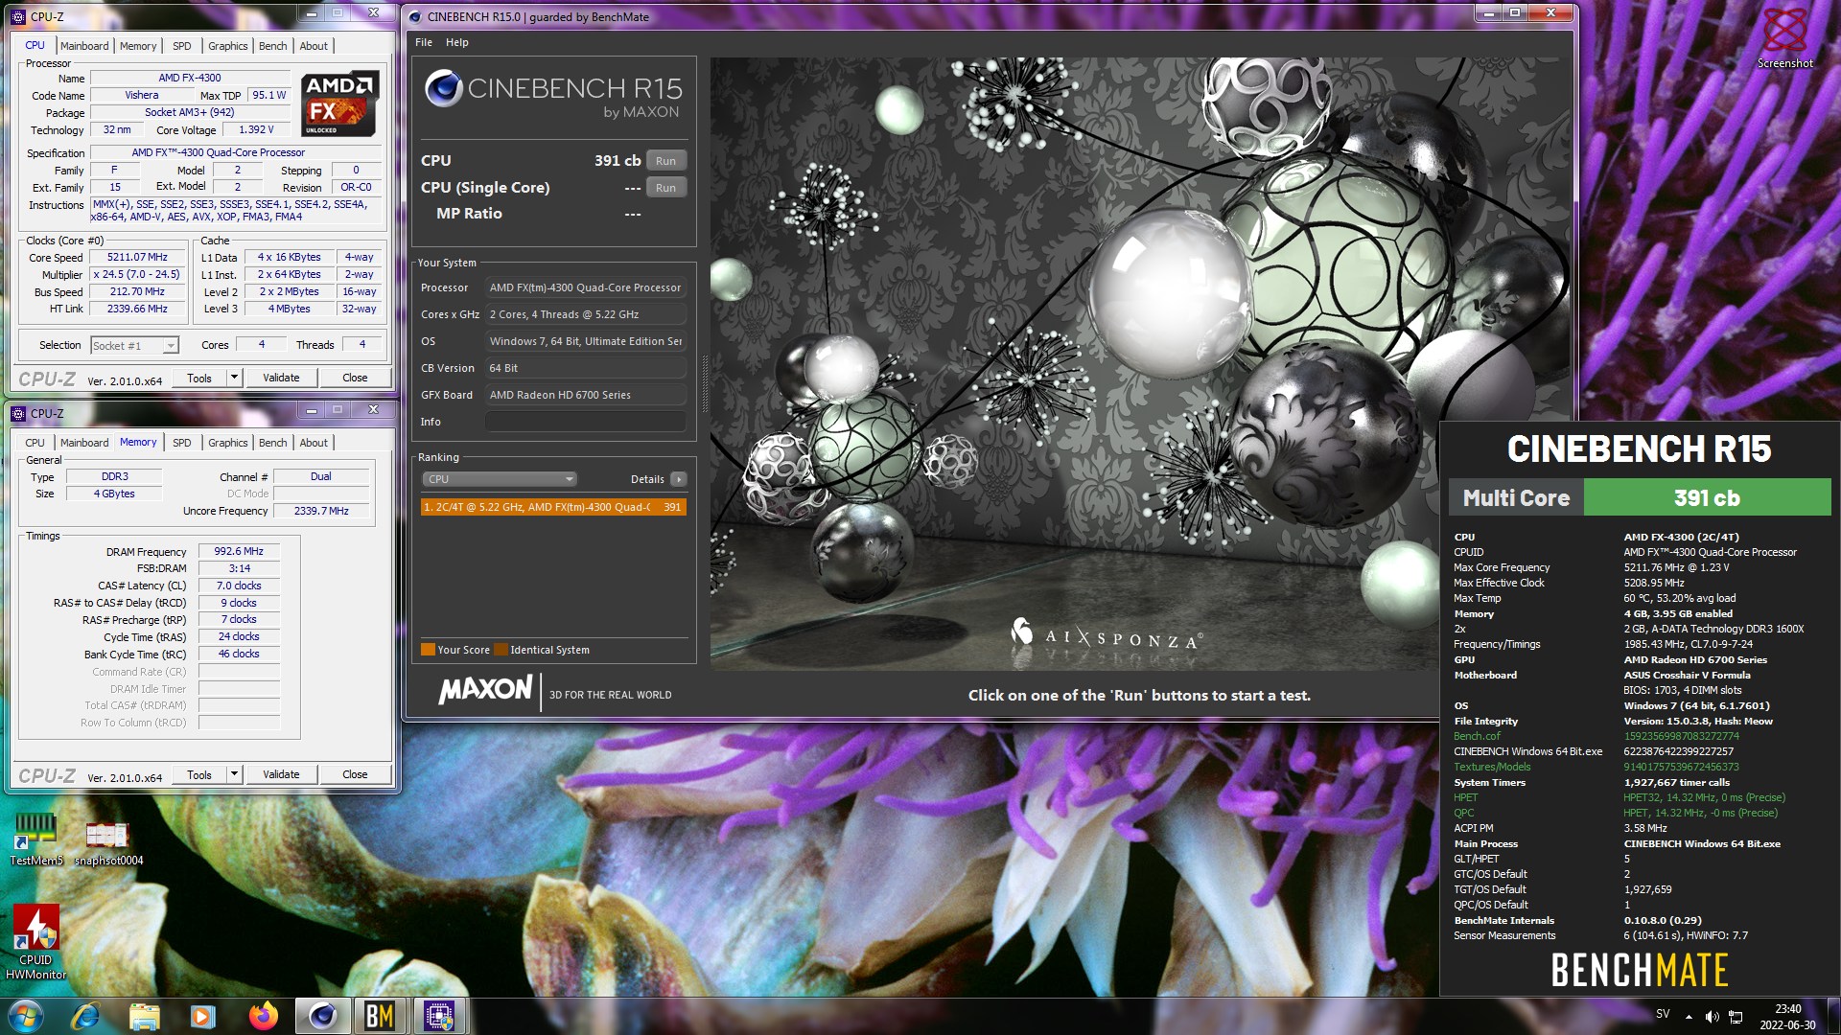The height and width of the screenshot is (1035, 1841).
Task: Open the Ranking CPU dropdown
Action: pyautogui.click(x=499, y=479)
